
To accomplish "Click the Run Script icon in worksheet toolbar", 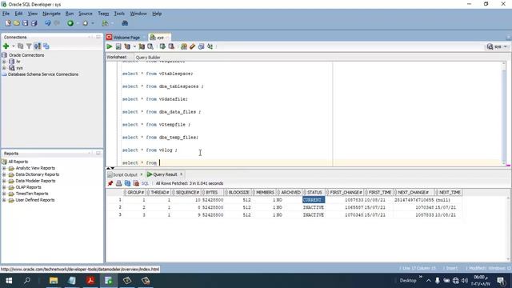I will pos(118,46).
